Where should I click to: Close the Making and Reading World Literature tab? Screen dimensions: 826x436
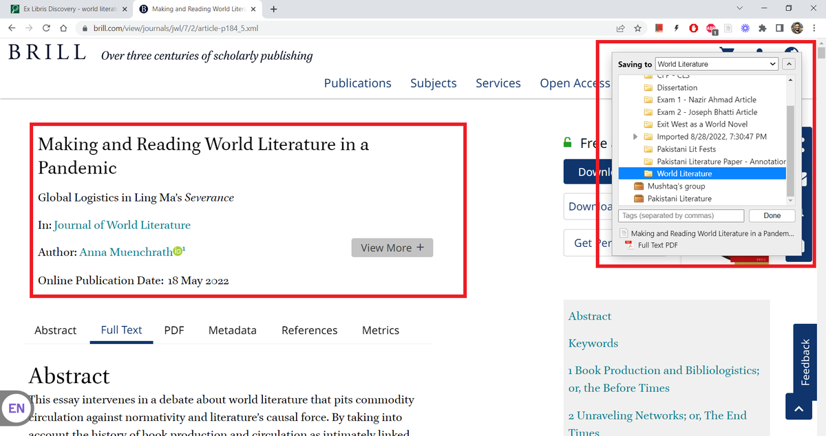pyautogui.click(x=254, y=9)
